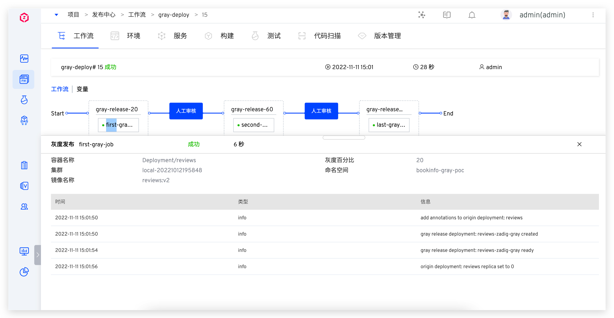Select the PM projects sidebar icon

click(x=24, y=79)
